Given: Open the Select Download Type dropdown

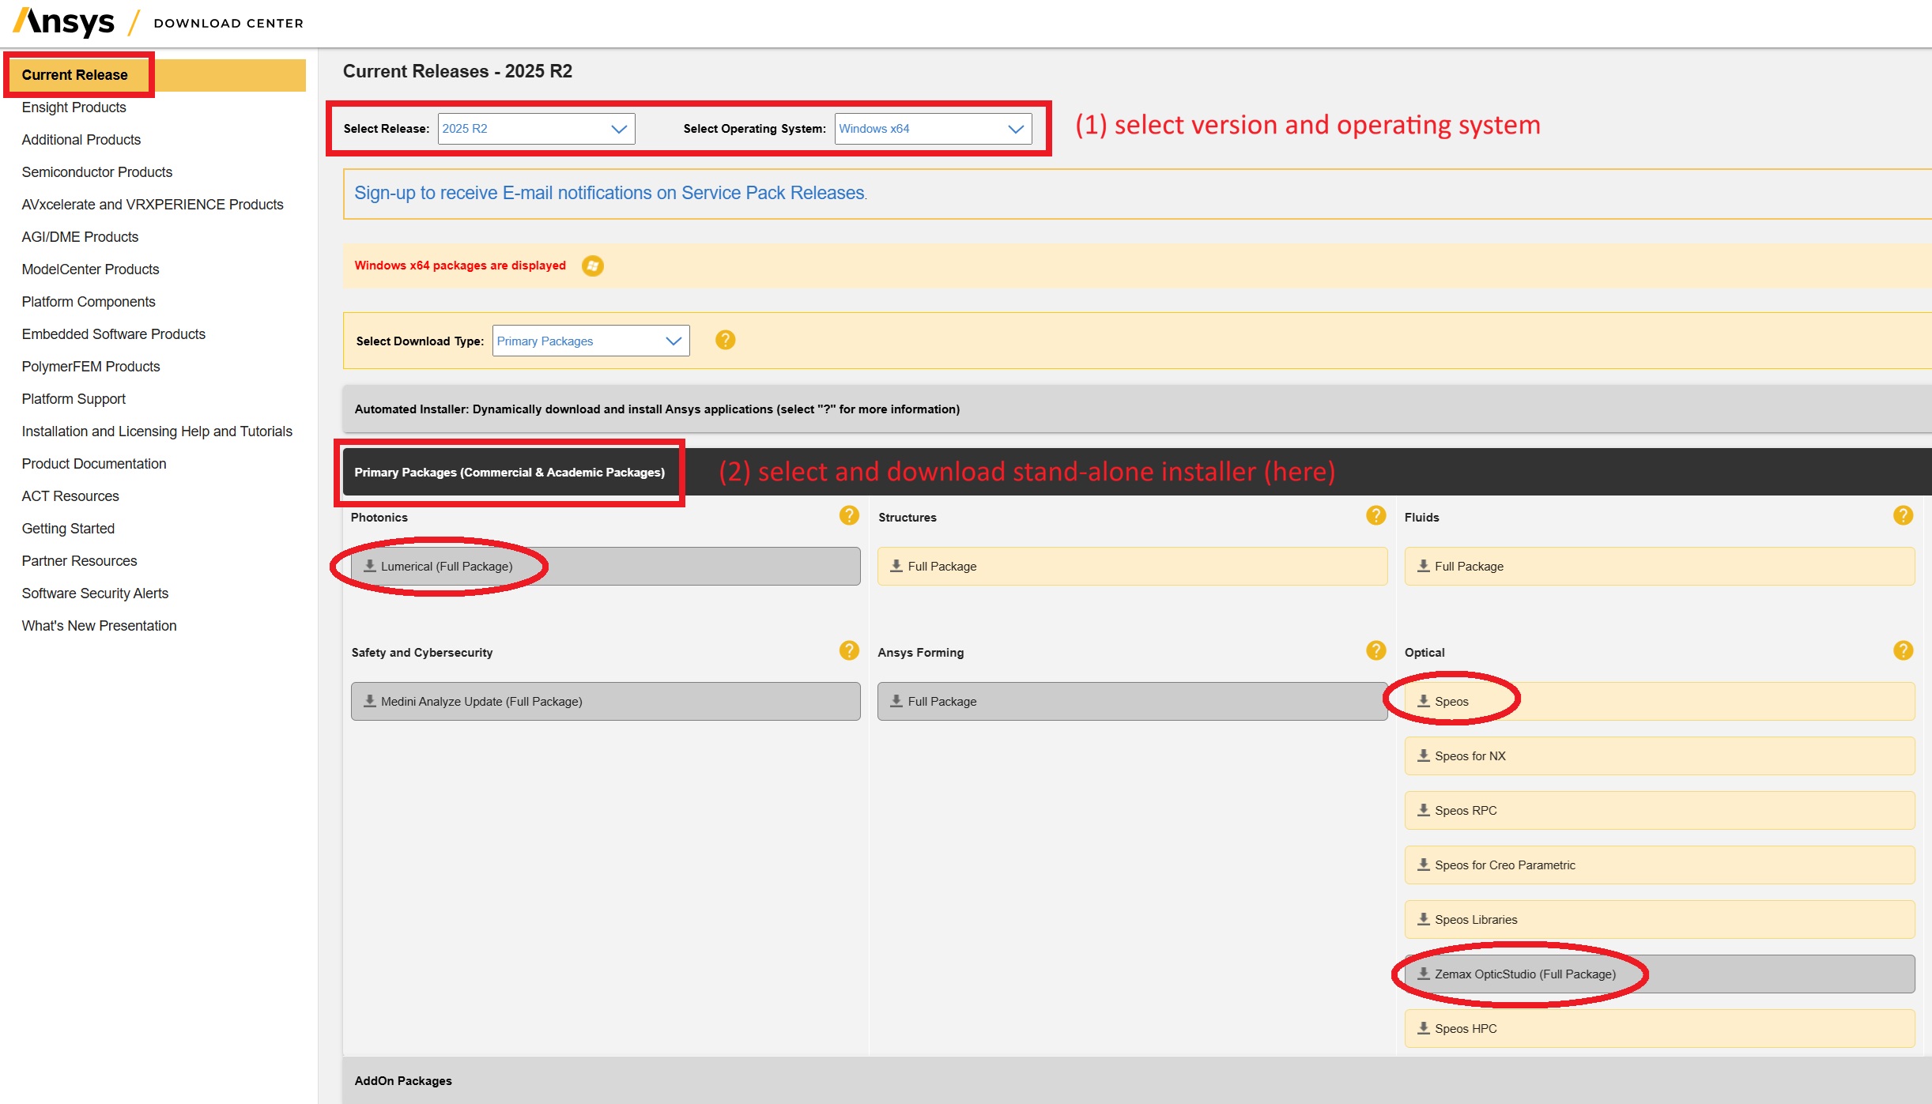Looking at the screenshot, I should pyautogui.click(x=591, y=341).
